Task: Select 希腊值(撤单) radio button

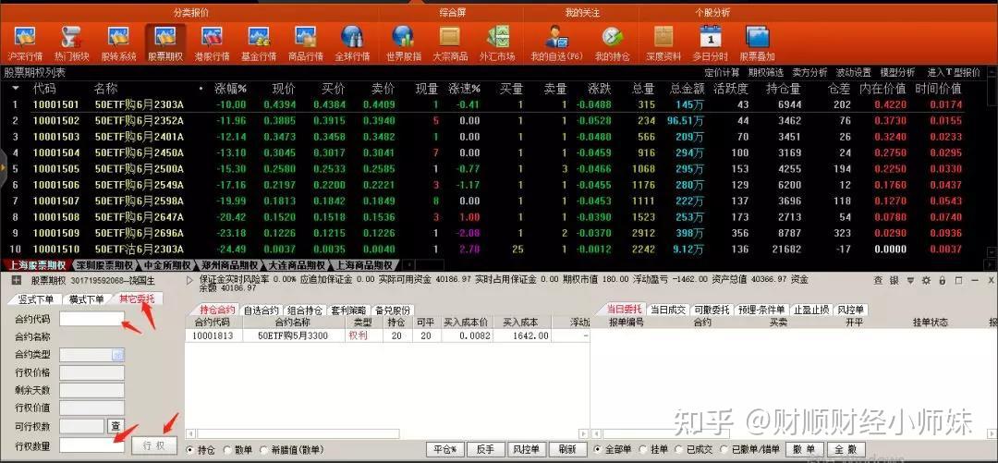Action: [x=265, y=450]
